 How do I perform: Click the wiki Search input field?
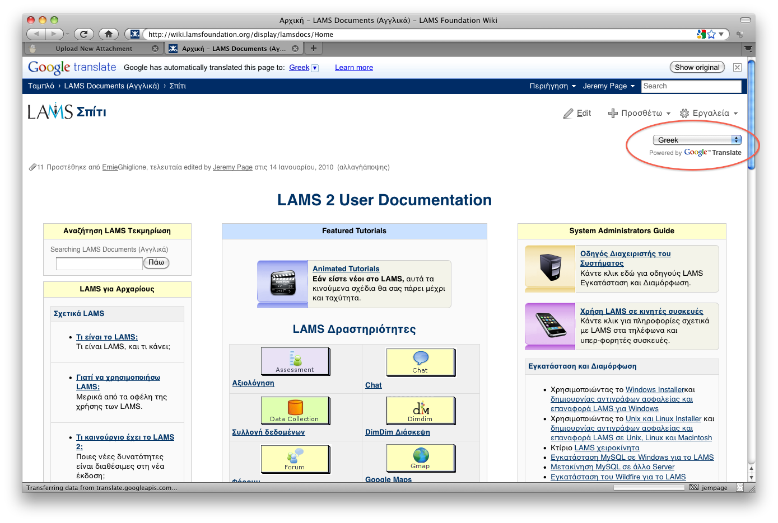tap(691, 86)
